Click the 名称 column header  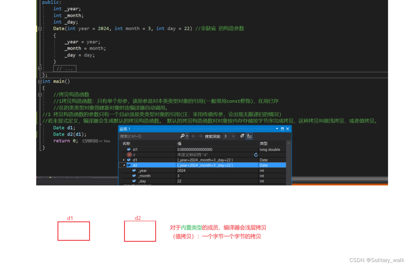pyautogui.click(x=126, y=143)
